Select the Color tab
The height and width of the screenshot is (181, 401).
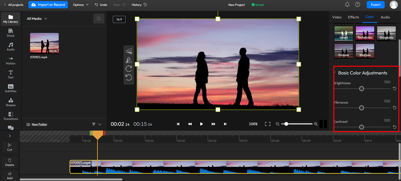point(370,17)
